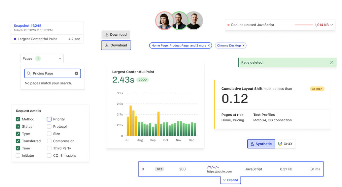Uncheck the Status checkbox

(18, 126)
